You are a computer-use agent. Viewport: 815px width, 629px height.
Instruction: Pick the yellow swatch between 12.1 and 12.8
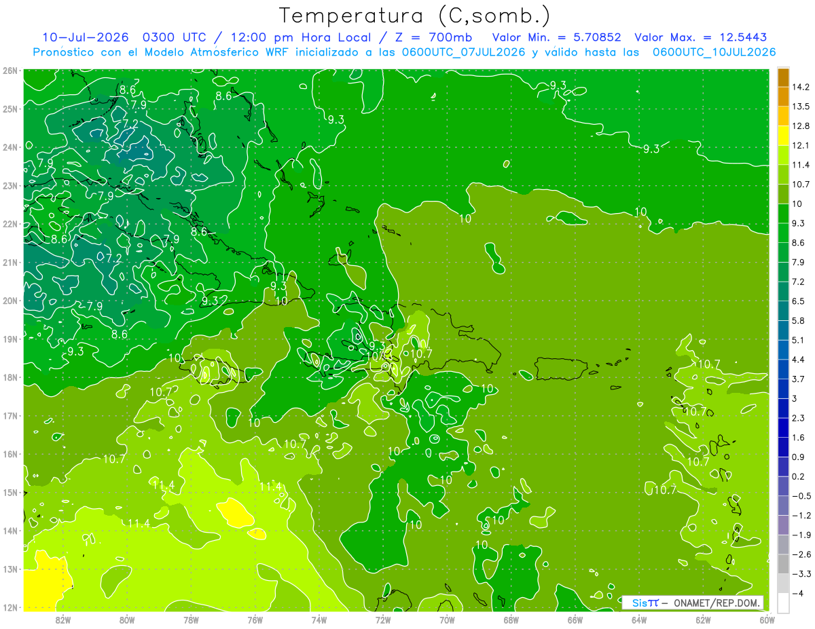(784, 136)
